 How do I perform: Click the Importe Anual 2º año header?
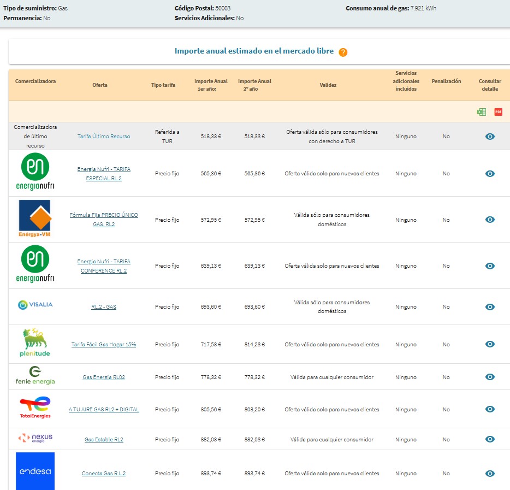[254, 85]
